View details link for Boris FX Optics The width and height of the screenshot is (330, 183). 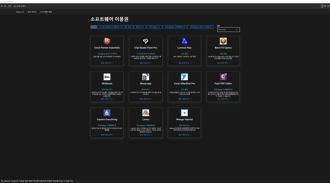[x=223, y=63]
